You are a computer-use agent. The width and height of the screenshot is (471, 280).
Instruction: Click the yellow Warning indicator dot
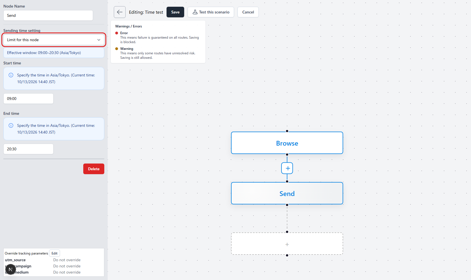pyautogui.click(x=117, y=49)
